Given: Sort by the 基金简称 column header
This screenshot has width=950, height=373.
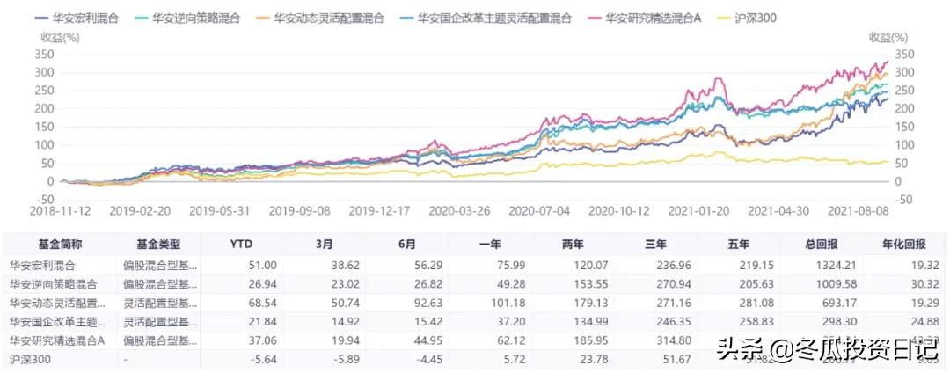Looking at the screenshot, I should 60,244.
